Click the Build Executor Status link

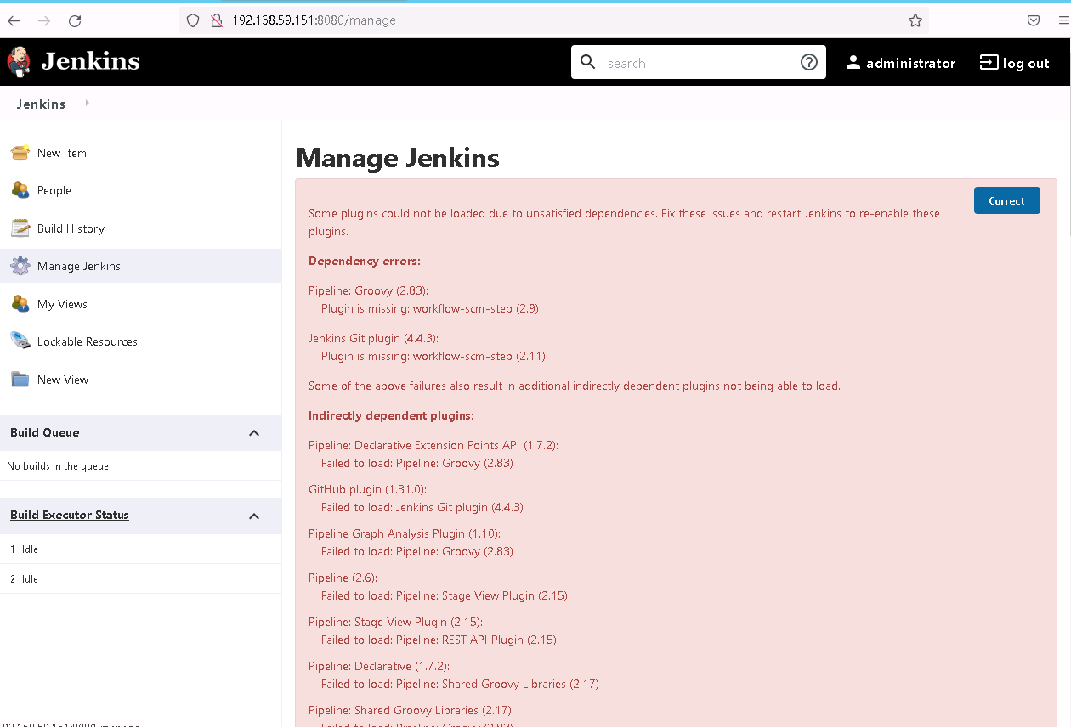tap(70, 515)
